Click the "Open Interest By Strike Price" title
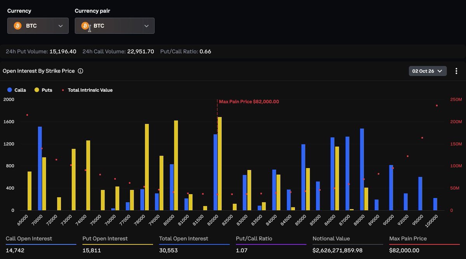Viewport: 466px width, 259px height. coord(38,71)
